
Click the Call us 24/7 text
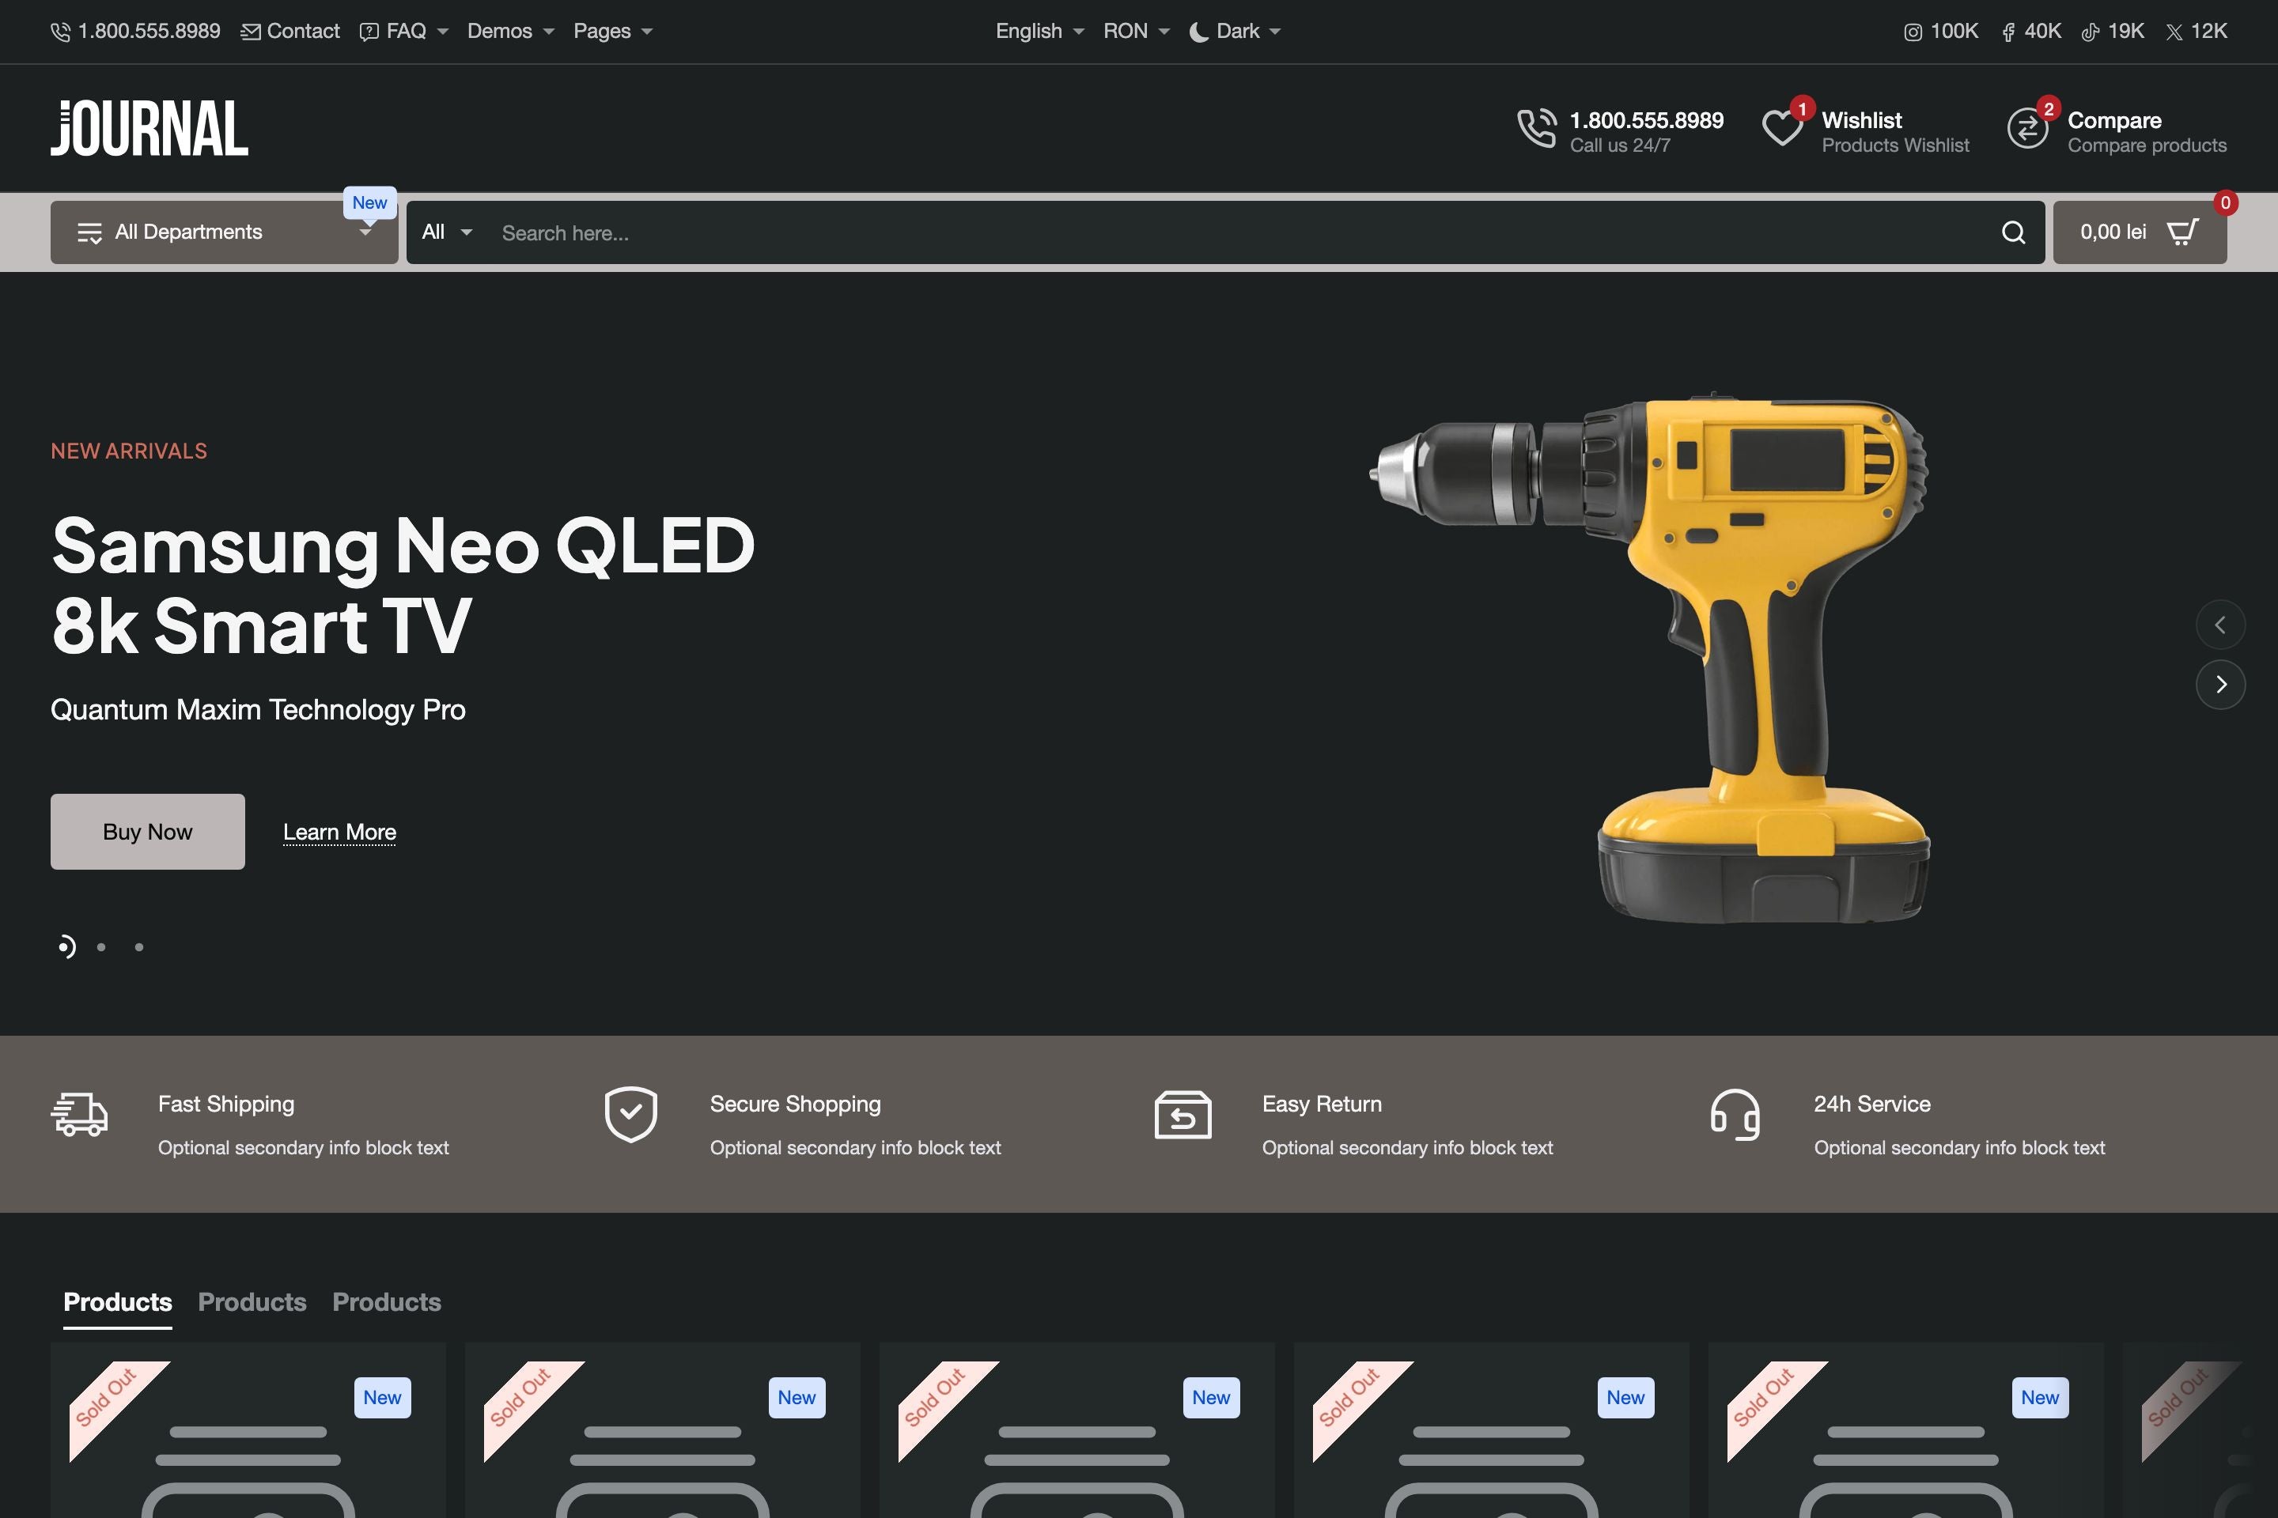click(x=1619, y=145)
